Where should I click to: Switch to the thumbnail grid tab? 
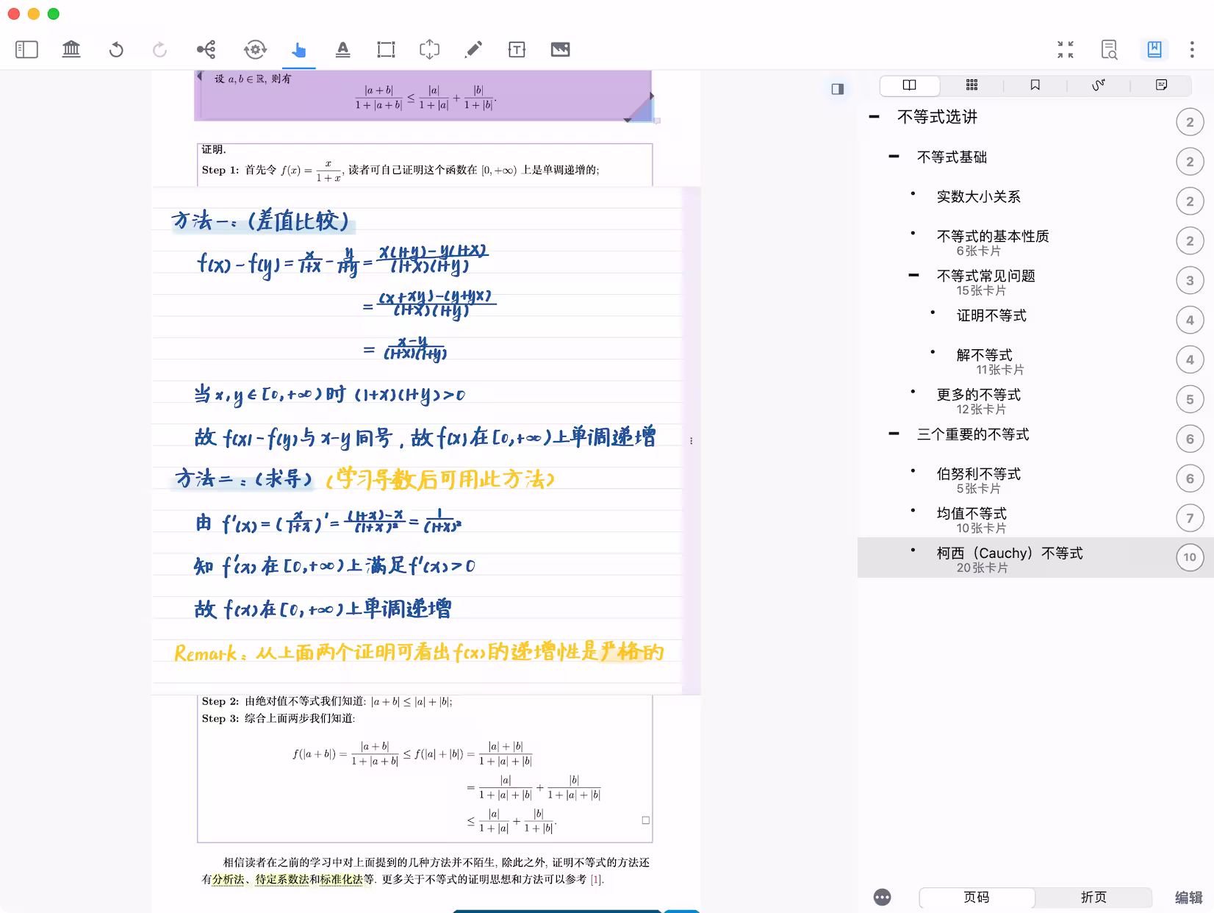[971, 85]
